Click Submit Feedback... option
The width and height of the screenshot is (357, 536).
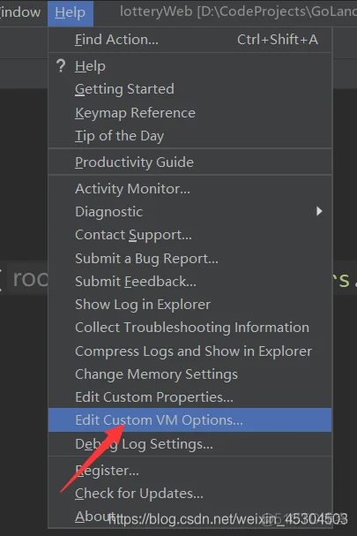click(190, 282)
